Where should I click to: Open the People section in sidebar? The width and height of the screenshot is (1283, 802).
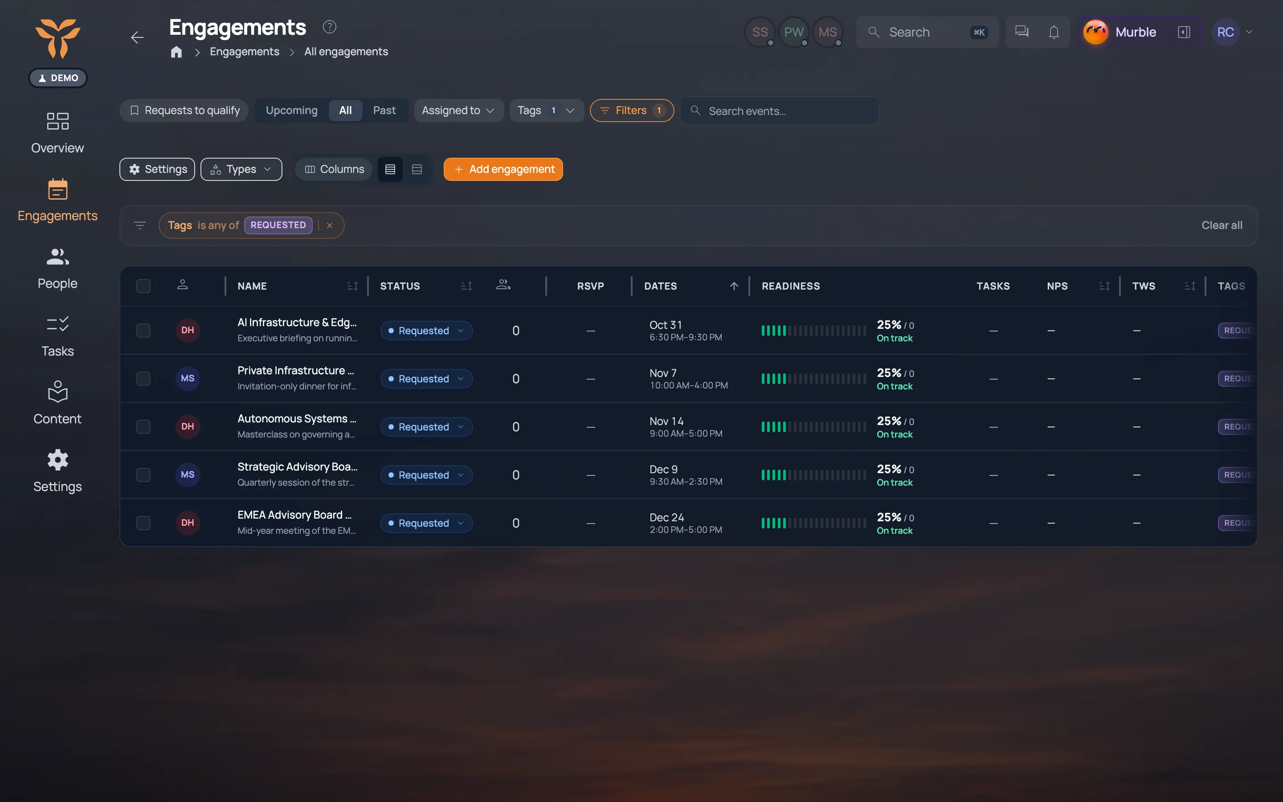tap(57, 268)
